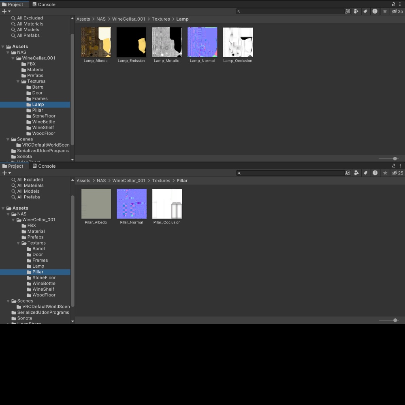Save search favorite star in upper panel
This screenshot has height=405, width=405.
[x=385, y=11]
